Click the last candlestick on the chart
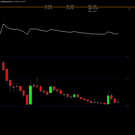Screen dimensions: 135x135 pos(118,102)
